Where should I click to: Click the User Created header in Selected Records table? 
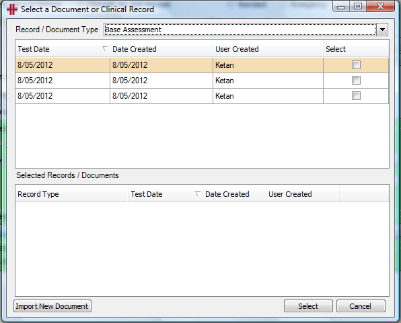(303, 194)
